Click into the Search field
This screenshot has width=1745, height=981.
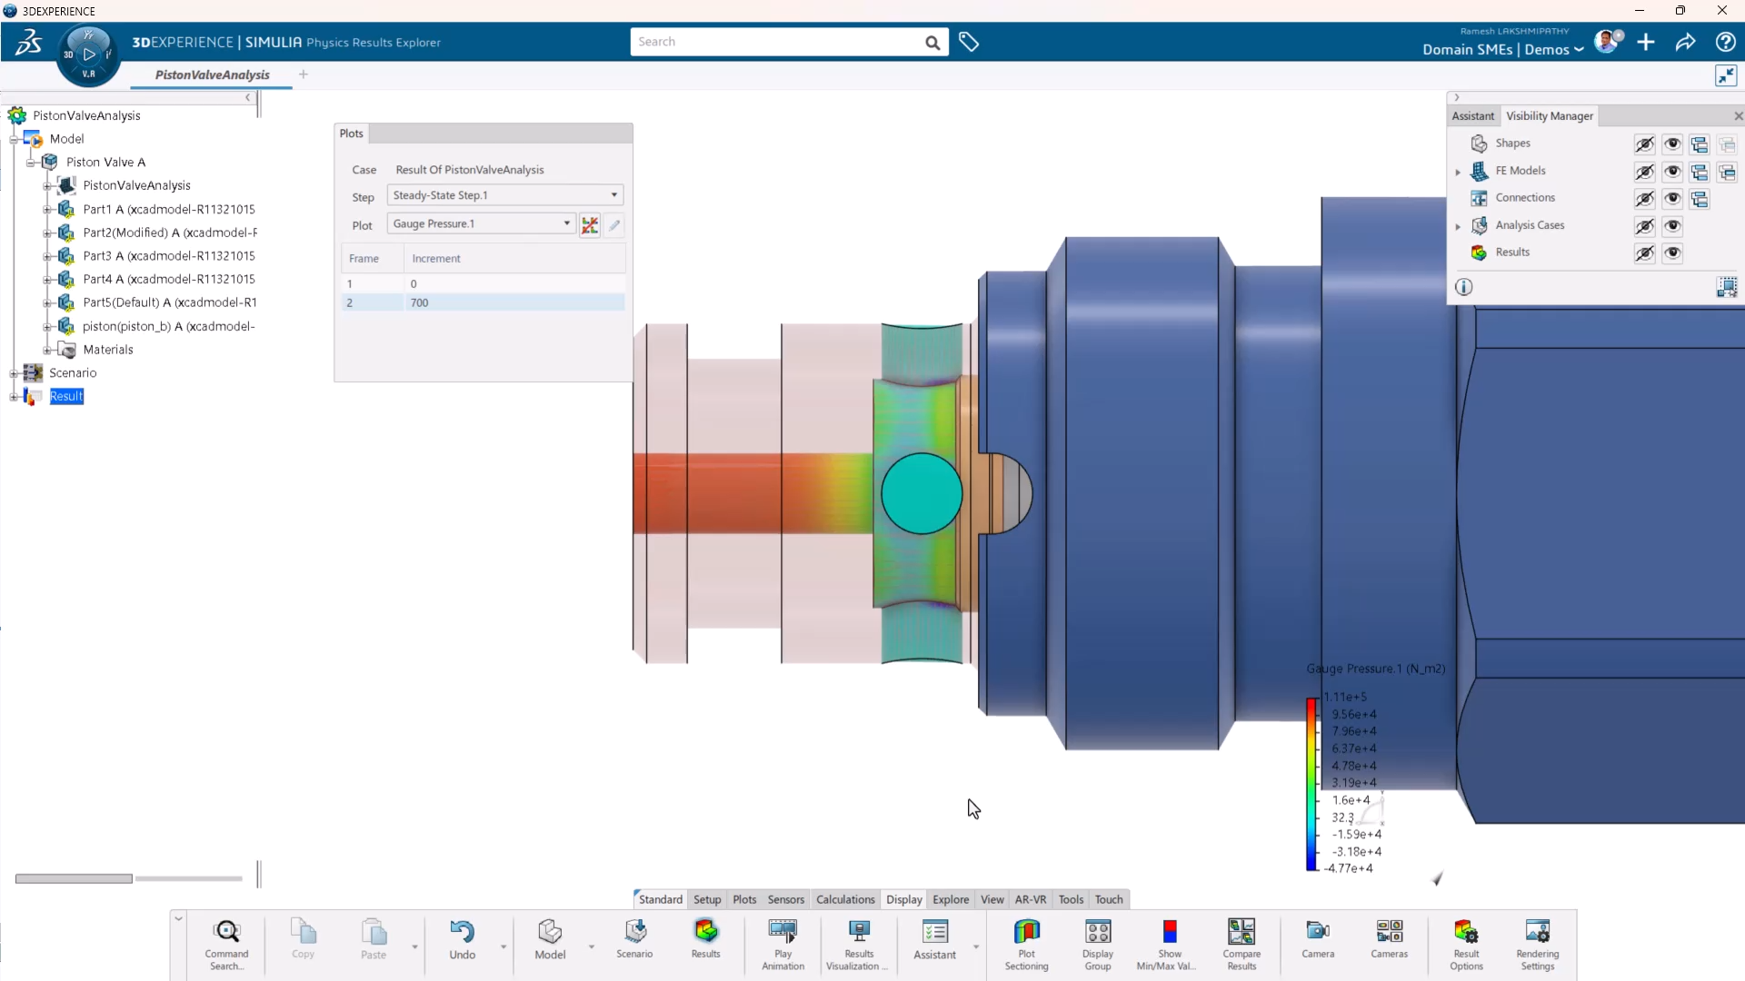776,42
